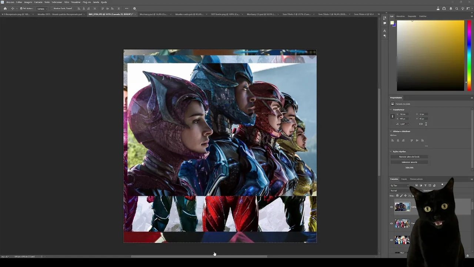
Task: Filter layers by pixel layer type
Action: (x=416, y=185)
